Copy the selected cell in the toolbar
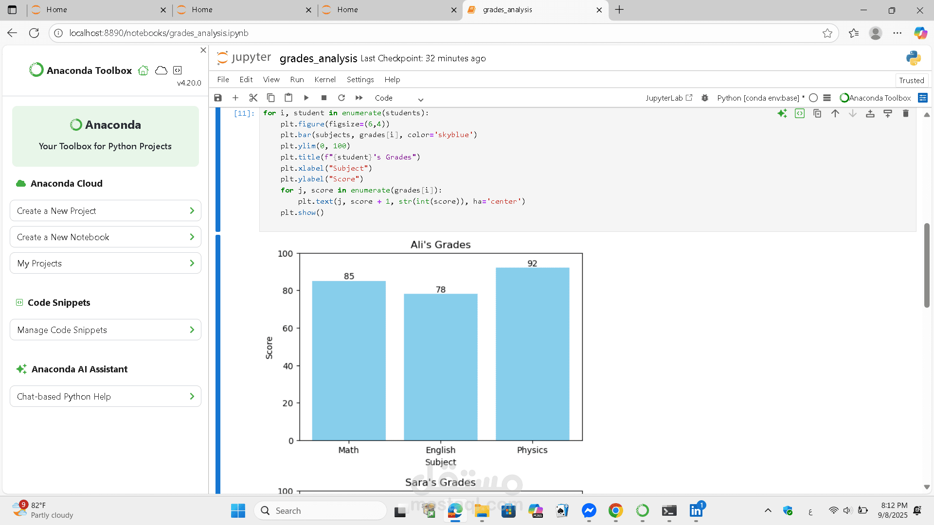The height and width of the screenshot is (525, 934). pos(271,98)
